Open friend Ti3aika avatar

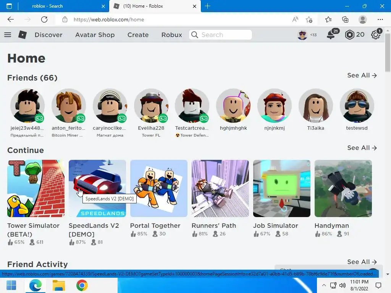[316, 106]
